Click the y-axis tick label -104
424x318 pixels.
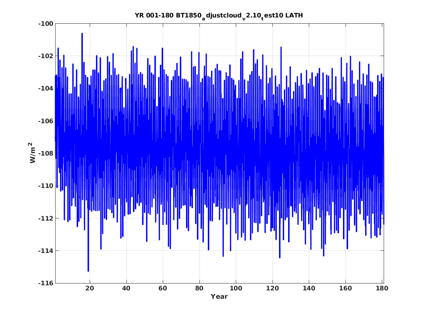(x=46, y=88)
